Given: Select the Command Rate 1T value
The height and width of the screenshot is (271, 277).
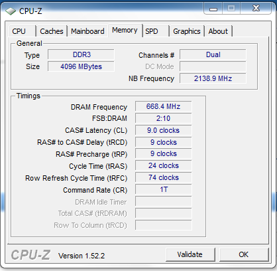Looking at the screenshot, I should pyautogui.click(x=164, y=189).
